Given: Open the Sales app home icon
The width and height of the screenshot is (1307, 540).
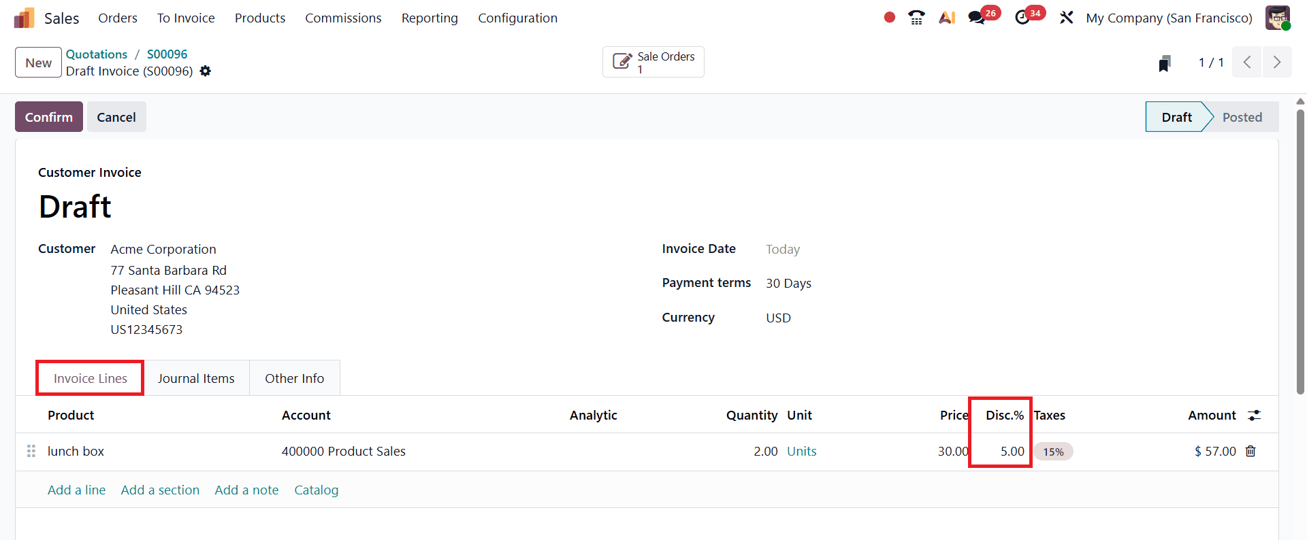Looking at the screenshot, I should point(24,18).
